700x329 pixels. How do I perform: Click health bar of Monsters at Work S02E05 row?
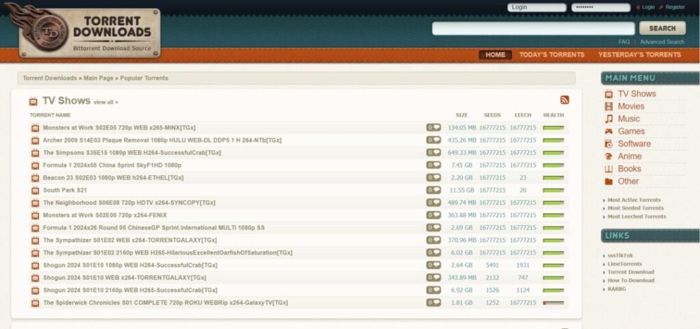coord(553,128)
